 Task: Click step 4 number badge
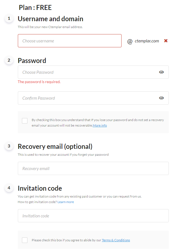point(9,188)
